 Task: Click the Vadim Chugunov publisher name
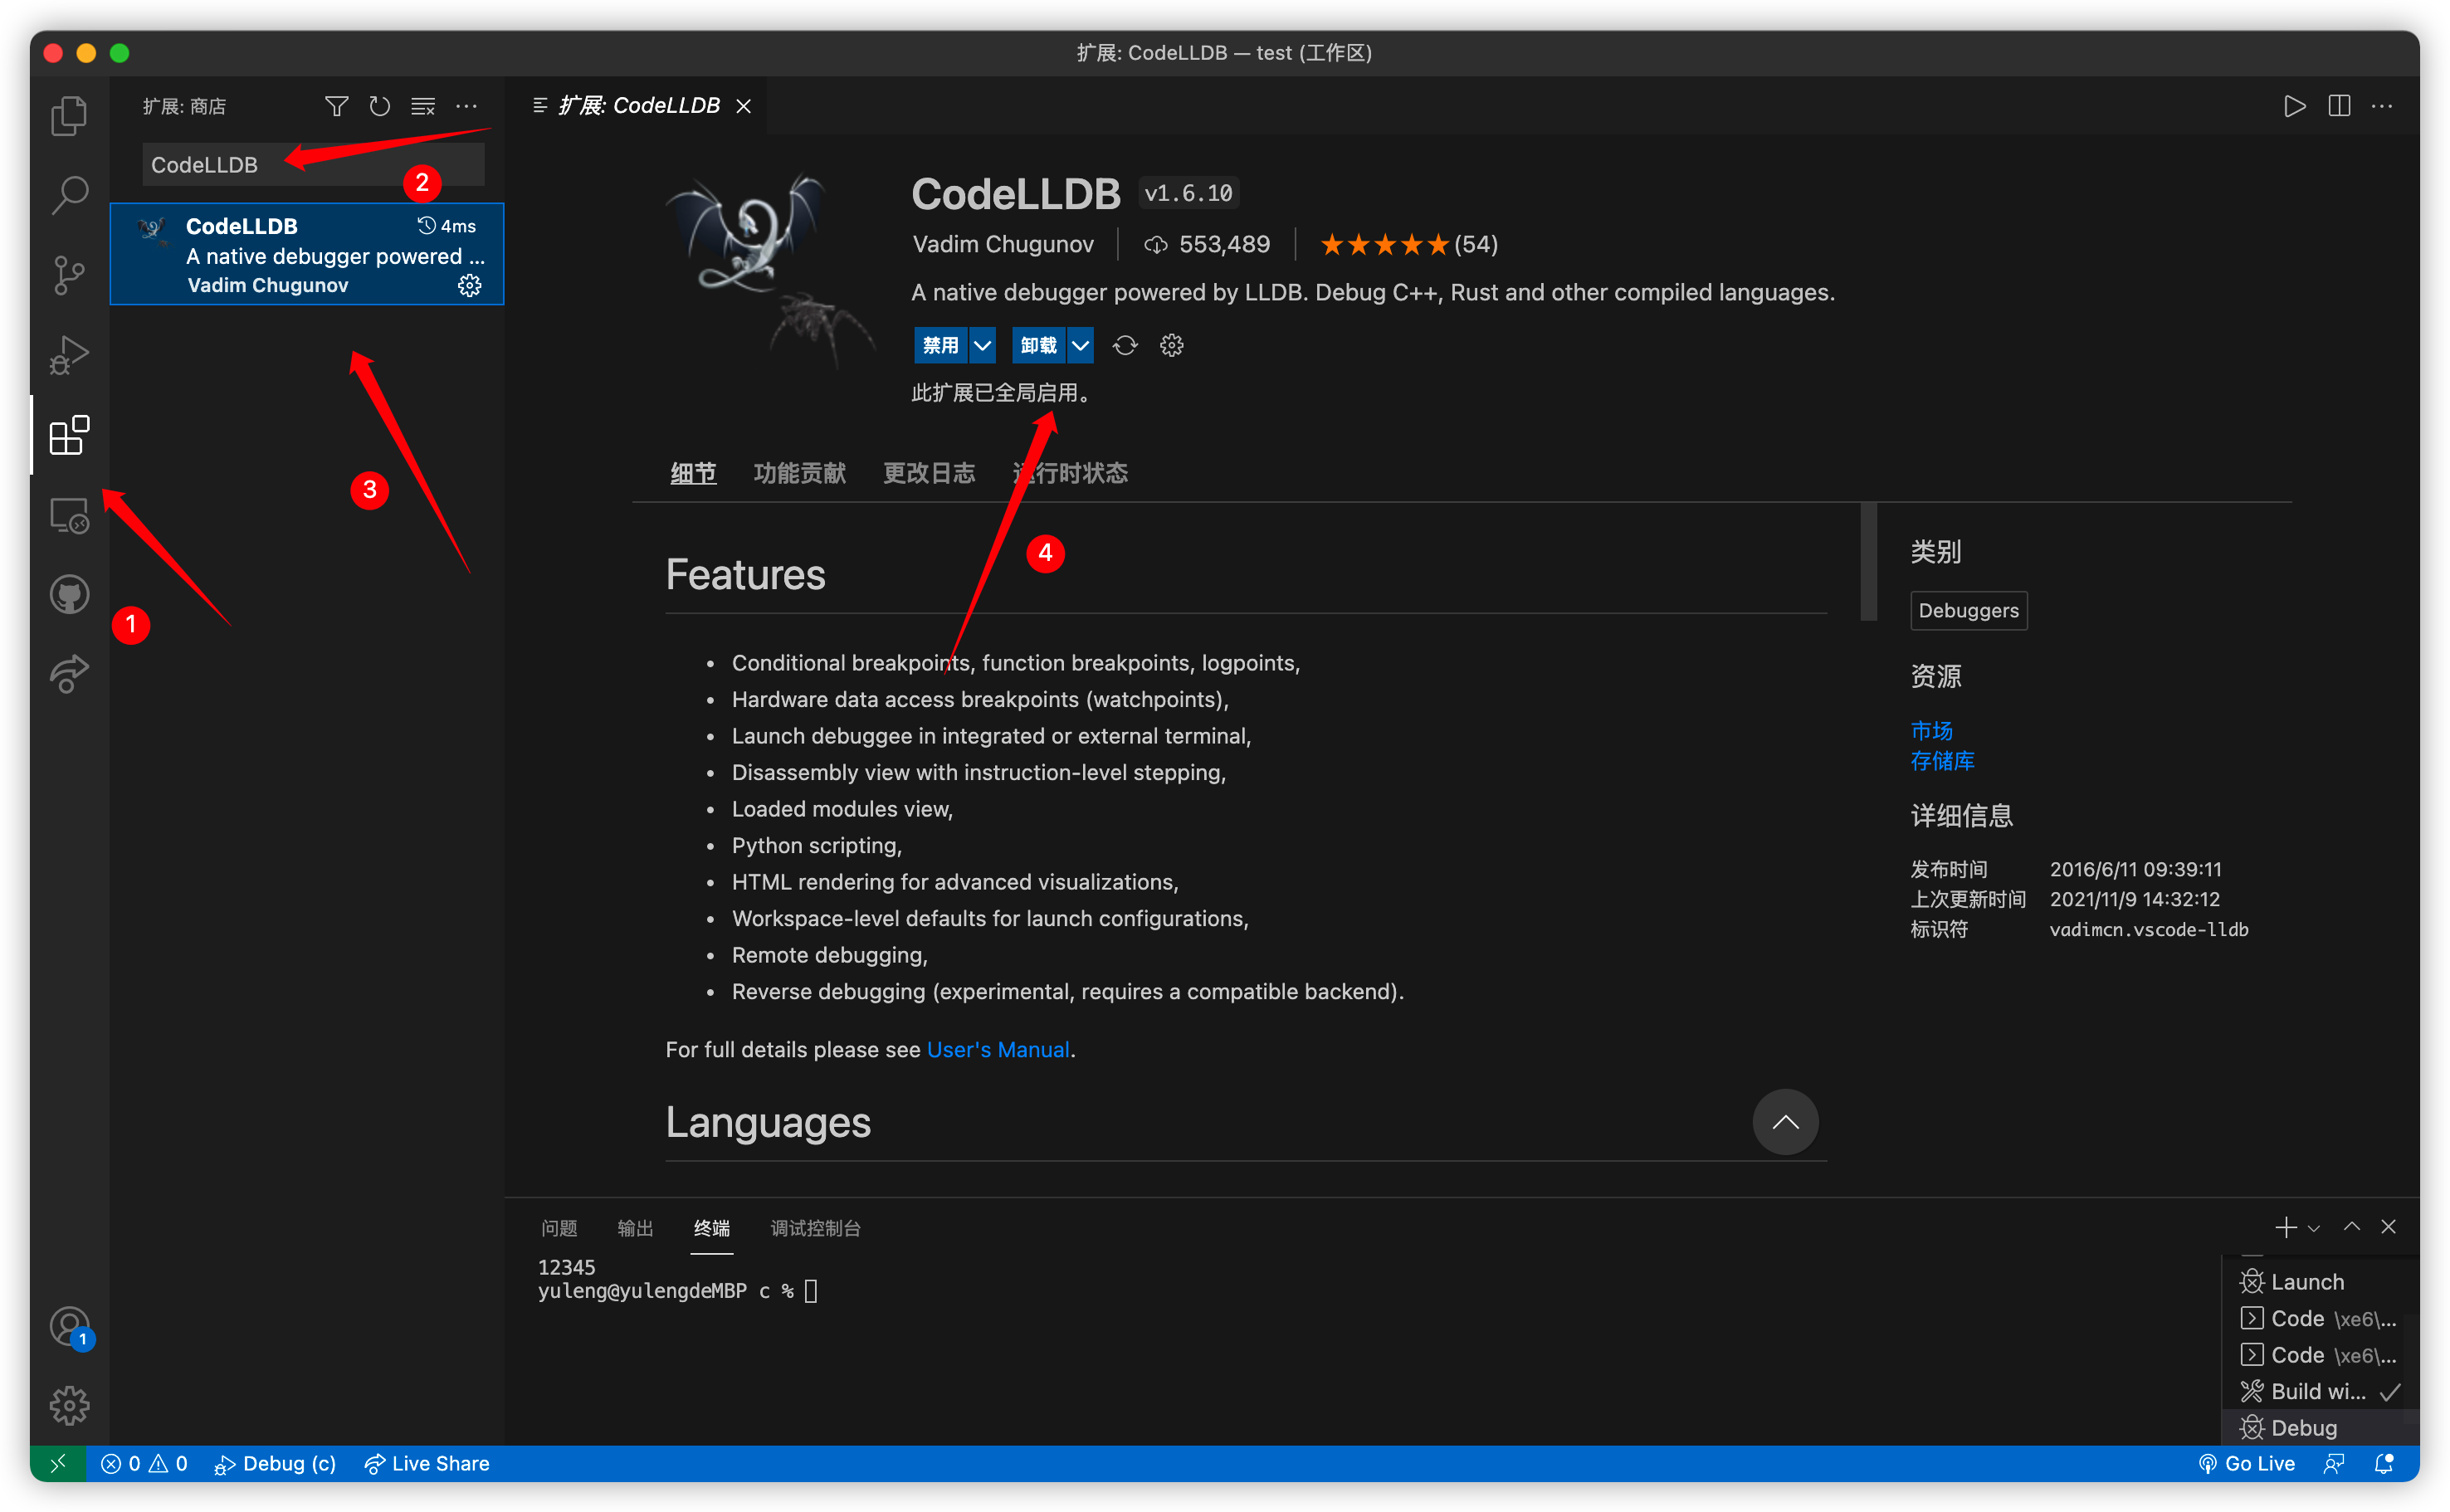pos(1003,244)
